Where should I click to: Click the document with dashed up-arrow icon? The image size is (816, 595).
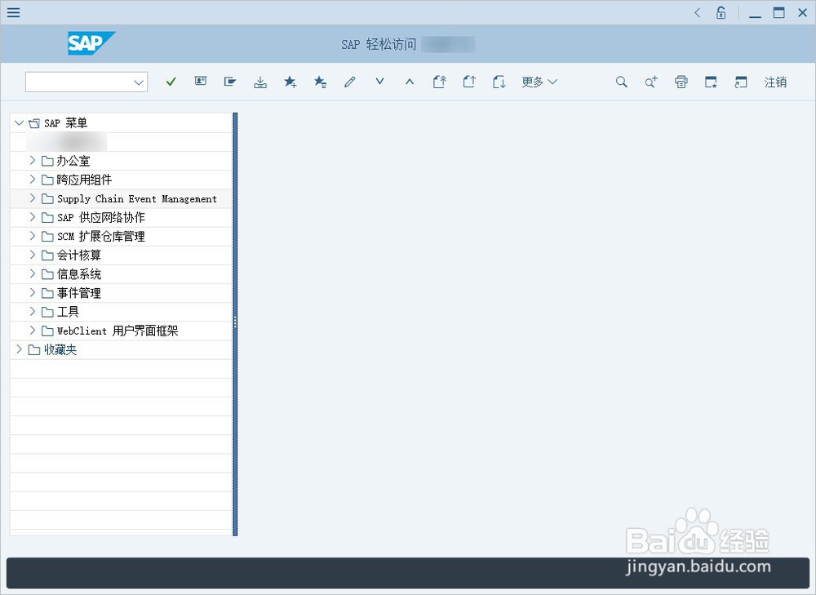[440, 82]
